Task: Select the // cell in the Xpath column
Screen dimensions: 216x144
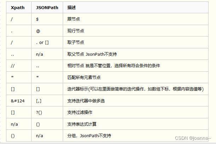Action: tap(19, 66)
